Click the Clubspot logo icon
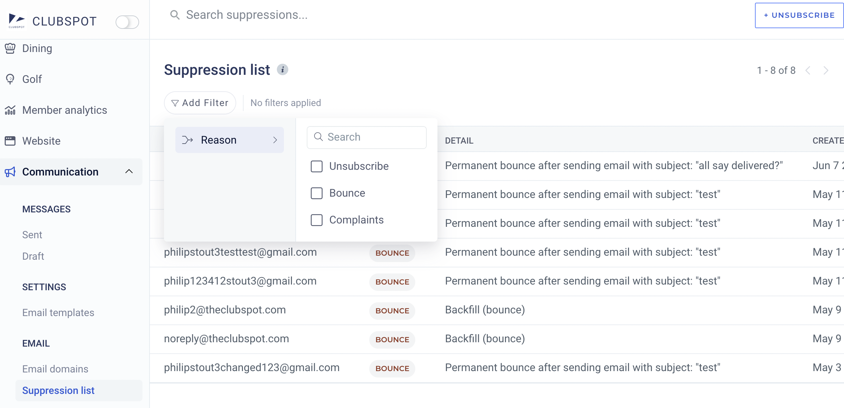844x408 pixels. (x=17, y=21)
